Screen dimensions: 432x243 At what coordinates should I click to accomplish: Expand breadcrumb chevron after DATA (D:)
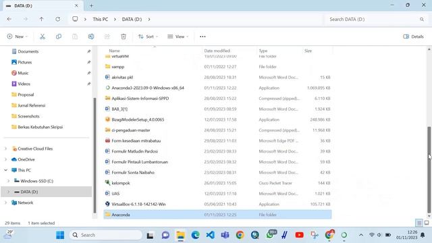149,20
